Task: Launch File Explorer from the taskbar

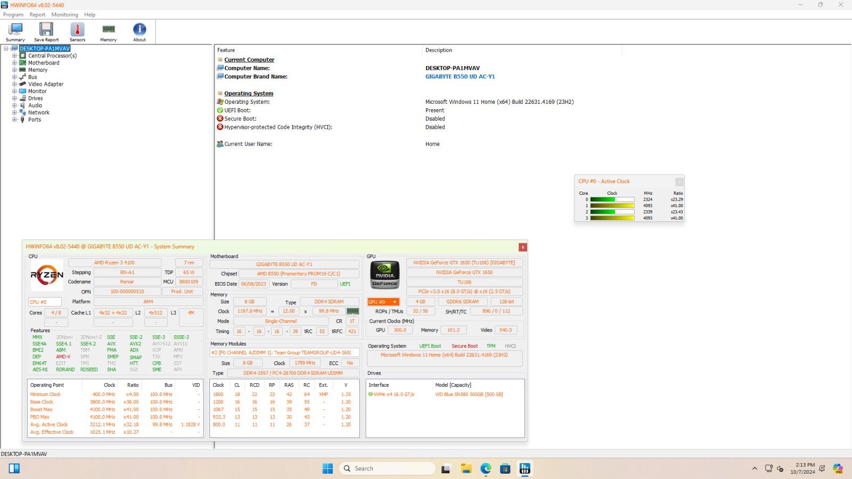Action: coord(466,468)
